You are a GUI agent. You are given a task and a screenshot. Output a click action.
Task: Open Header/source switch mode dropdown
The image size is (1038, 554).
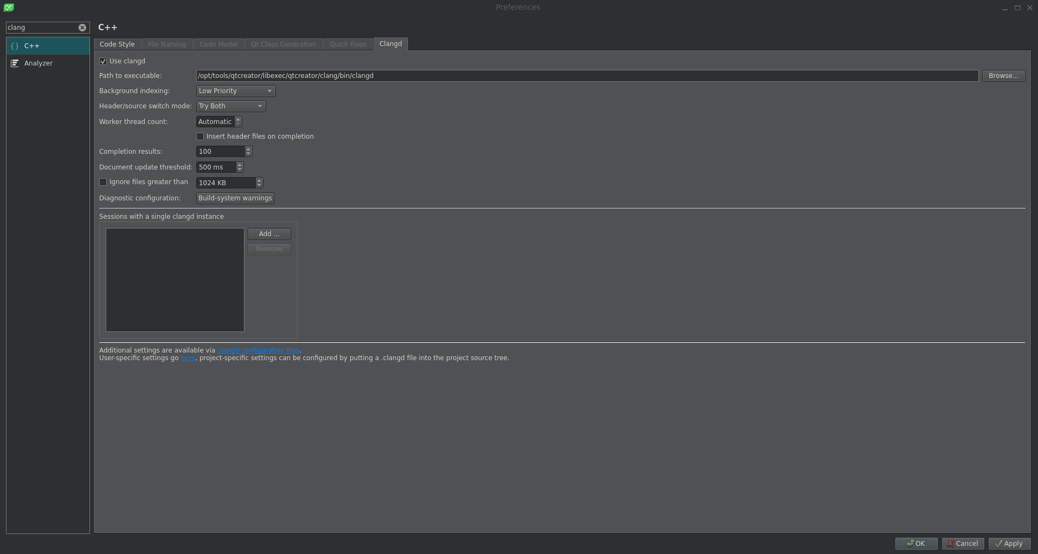[231, 106]
